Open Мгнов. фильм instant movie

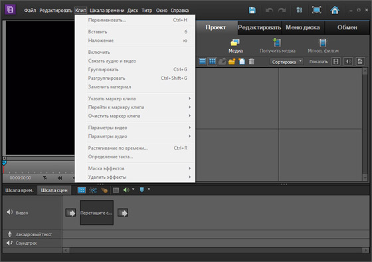(x=323, y=46)
